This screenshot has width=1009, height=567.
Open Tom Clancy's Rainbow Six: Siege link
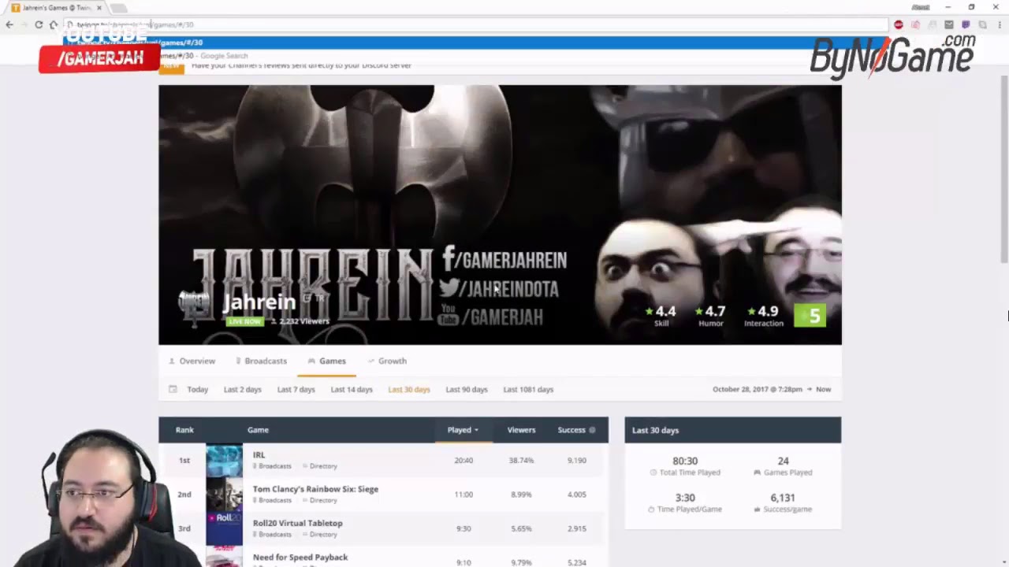[x=315, y=489]
